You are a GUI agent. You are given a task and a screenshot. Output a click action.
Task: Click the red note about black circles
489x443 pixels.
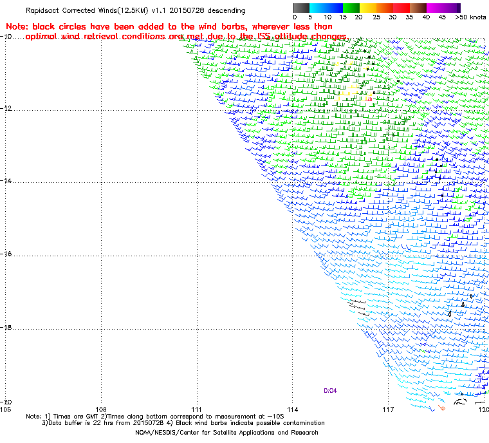(x=177, y=32)
